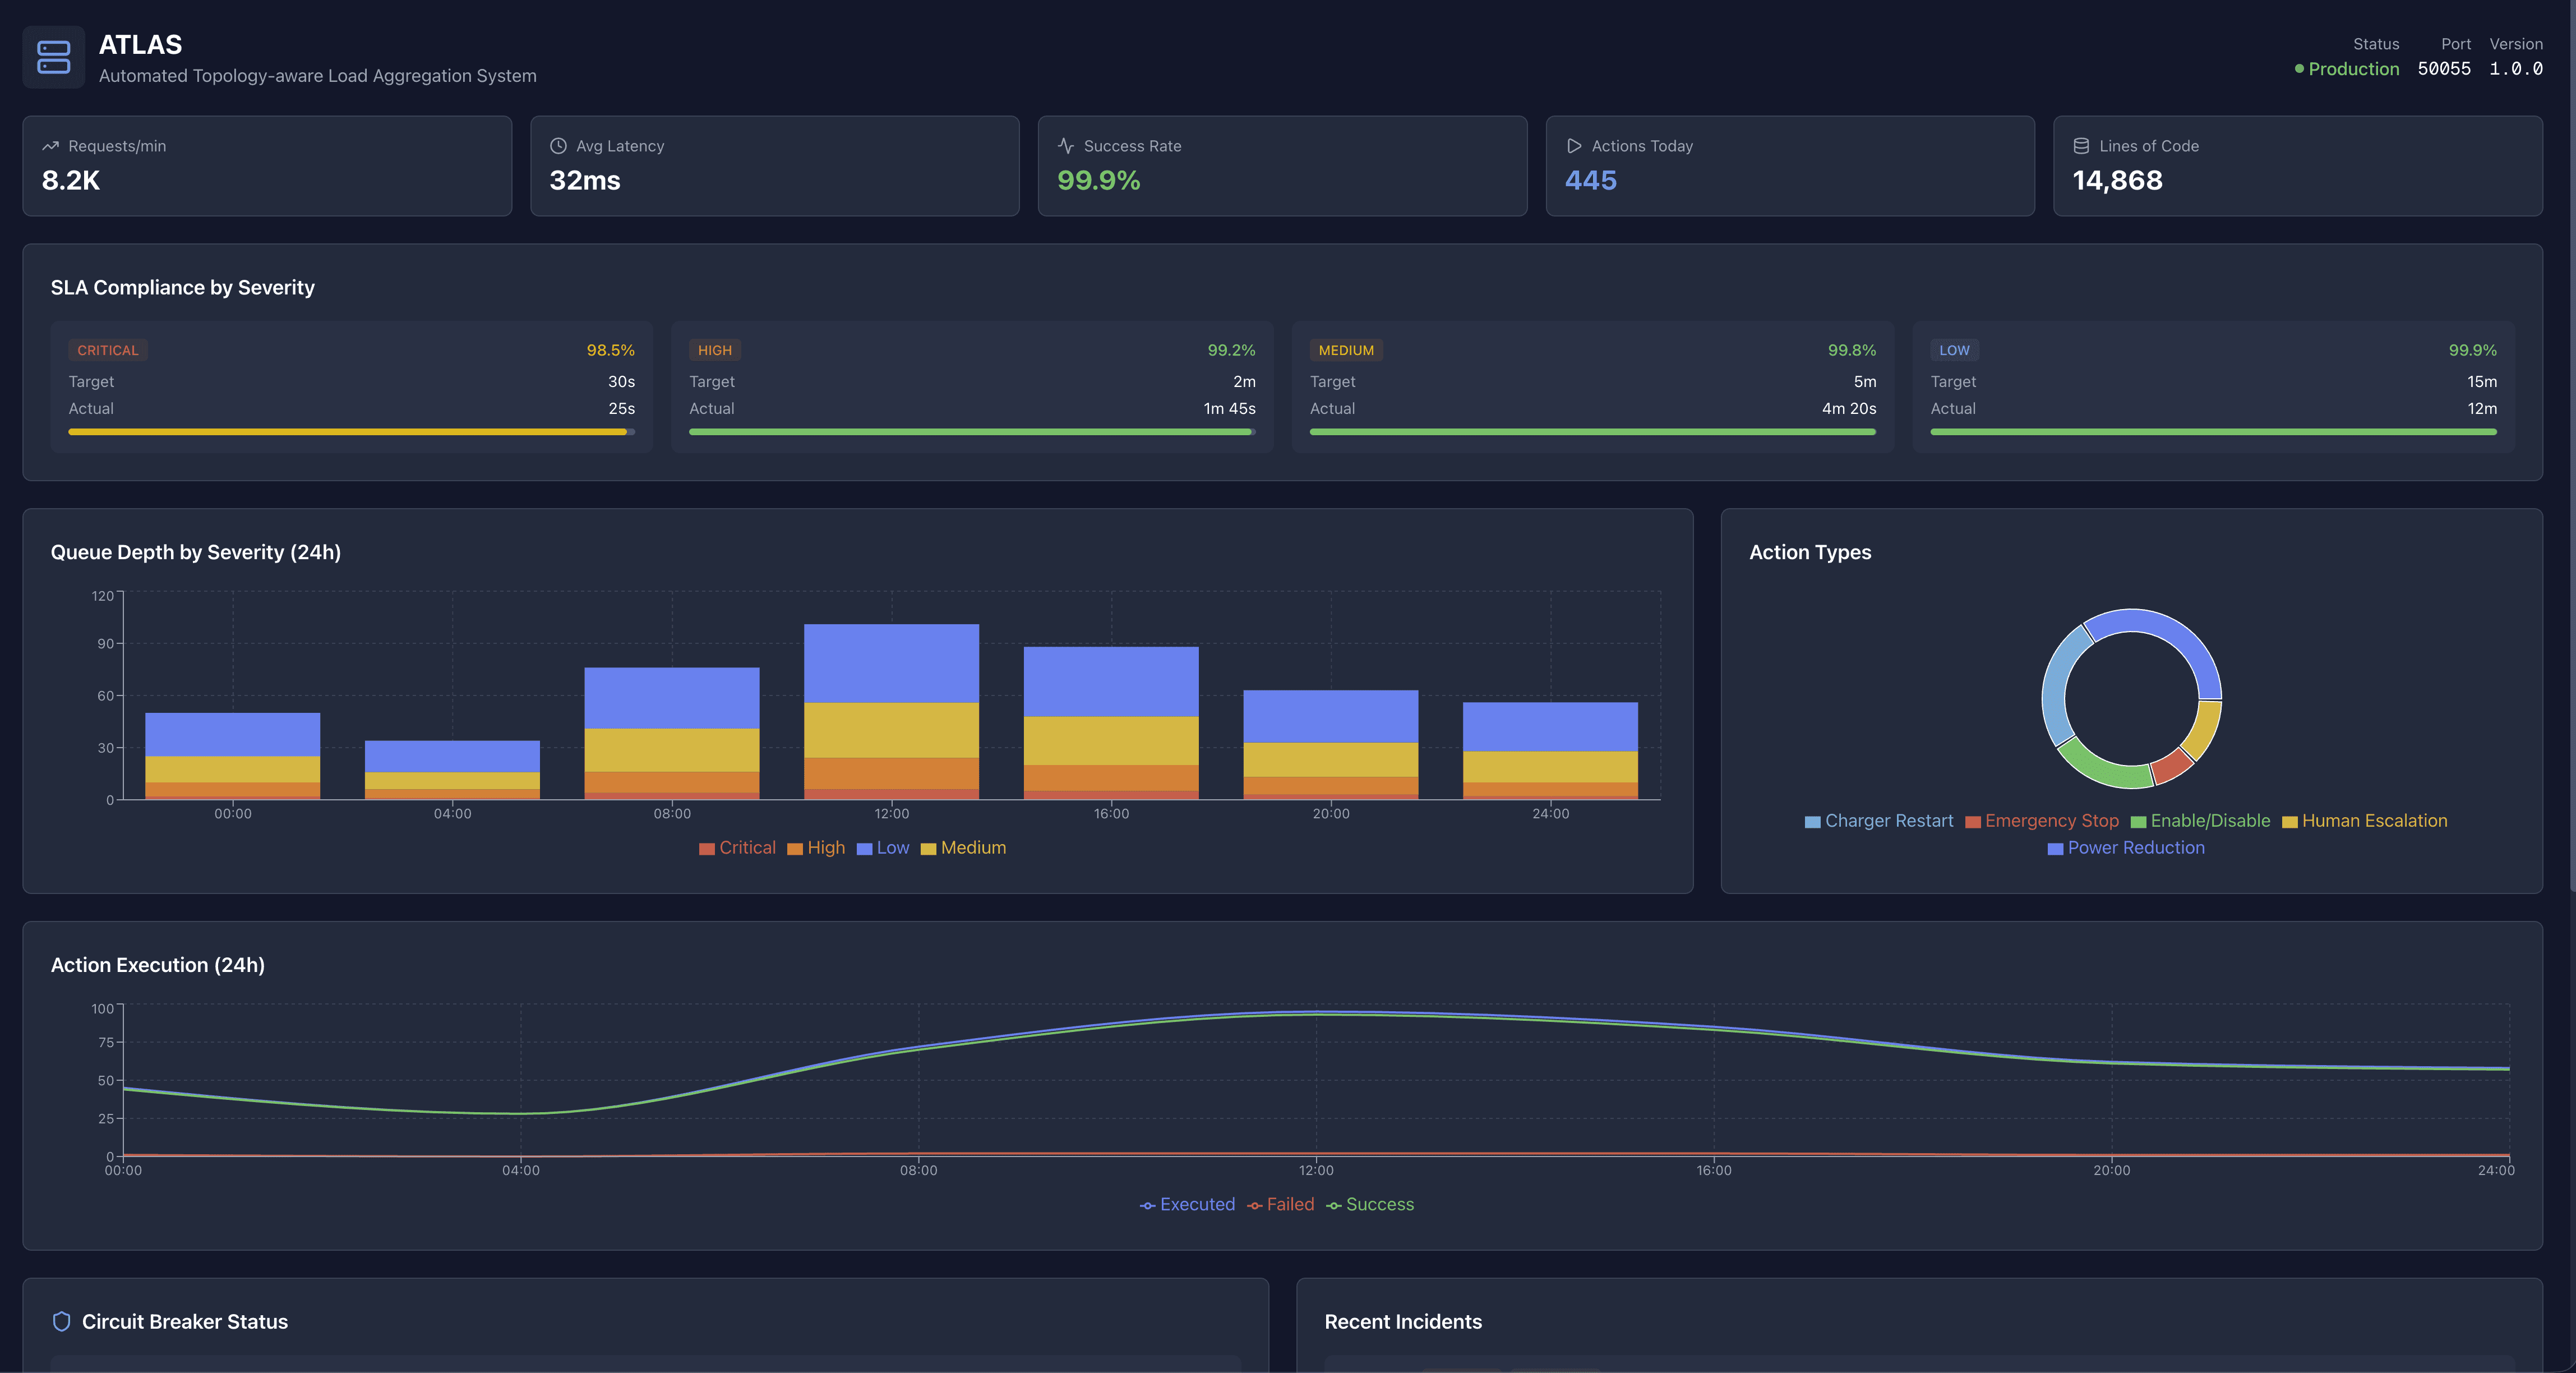Click the Lines of Code database icon

(x=2081, y=146)
